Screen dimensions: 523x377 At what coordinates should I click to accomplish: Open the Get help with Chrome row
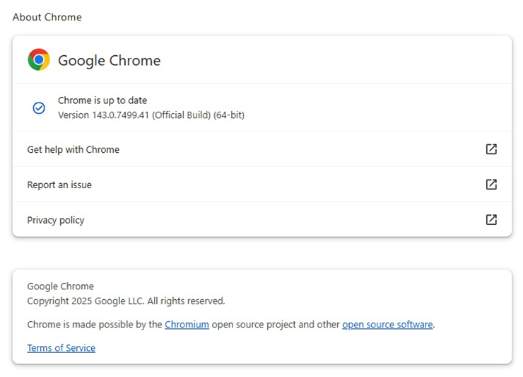(74, 149)
